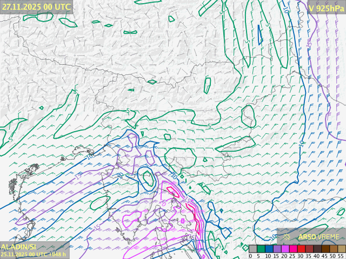Screen dimensions: 346x259
Task: Select the dark brown 40 legend swatch
Action: 317,249
